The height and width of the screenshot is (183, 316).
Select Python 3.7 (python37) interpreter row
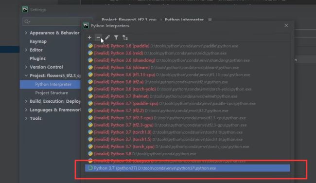[188, 168]
